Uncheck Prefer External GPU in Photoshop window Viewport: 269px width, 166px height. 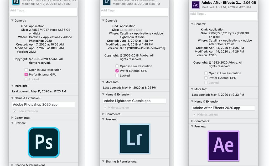point(26,75)
